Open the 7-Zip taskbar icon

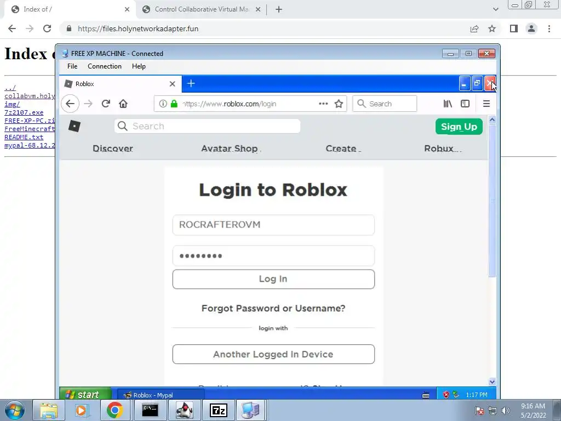click(218, 410)
